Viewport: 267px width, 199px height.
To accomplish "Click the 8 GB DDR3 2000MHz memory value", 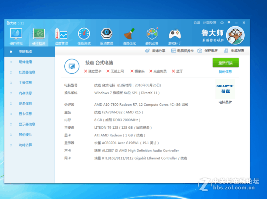I will 117,120.
